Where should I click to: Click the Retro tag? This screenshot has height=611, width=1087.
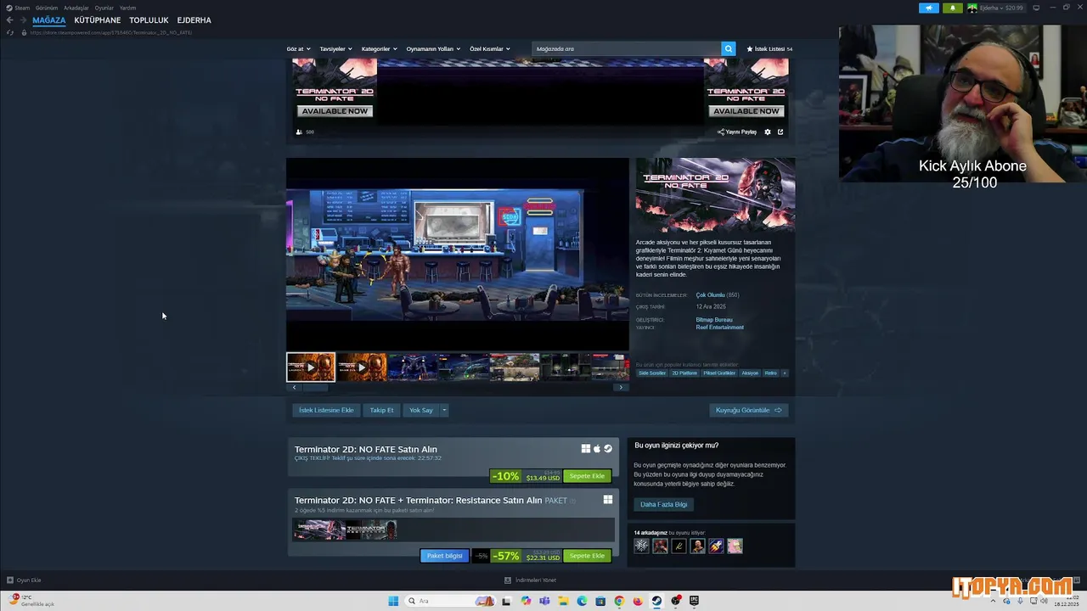[x=770, y=373]
